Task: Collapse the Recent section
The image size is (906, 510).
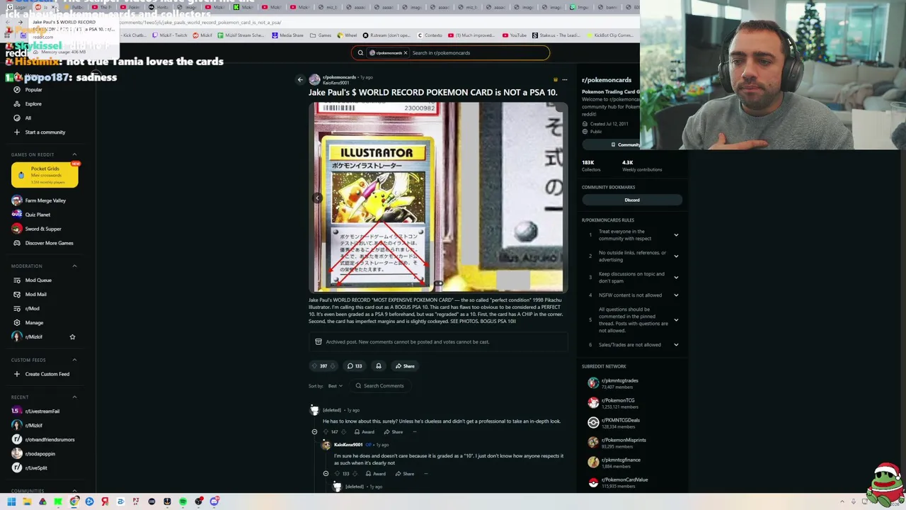Action: [x=74, y=397]
